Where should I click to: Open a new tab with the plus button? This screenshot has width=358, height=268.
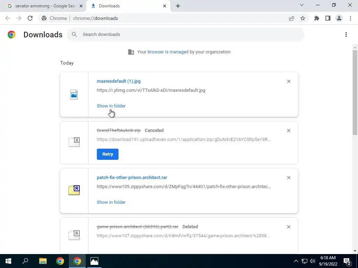[178, 6]
